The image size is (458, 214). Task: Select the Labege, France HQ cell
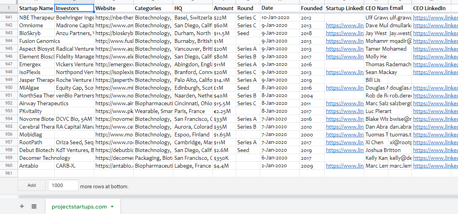tap(193, 166)
